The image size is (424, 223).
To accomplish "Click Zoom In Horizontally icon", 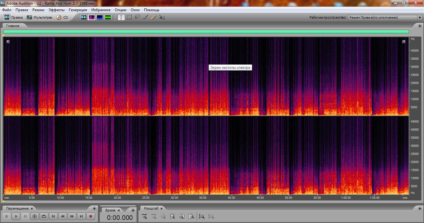I will (x=144, y=216).
